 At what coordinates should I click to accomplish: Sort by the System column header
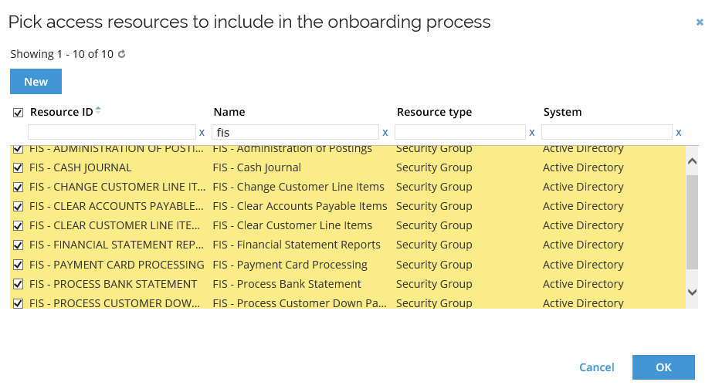point(562,112)
